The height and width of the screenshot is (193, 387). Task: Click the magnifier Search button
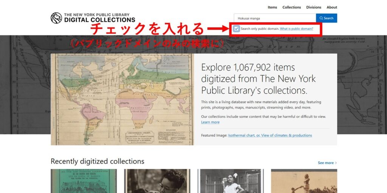[326, 18]
